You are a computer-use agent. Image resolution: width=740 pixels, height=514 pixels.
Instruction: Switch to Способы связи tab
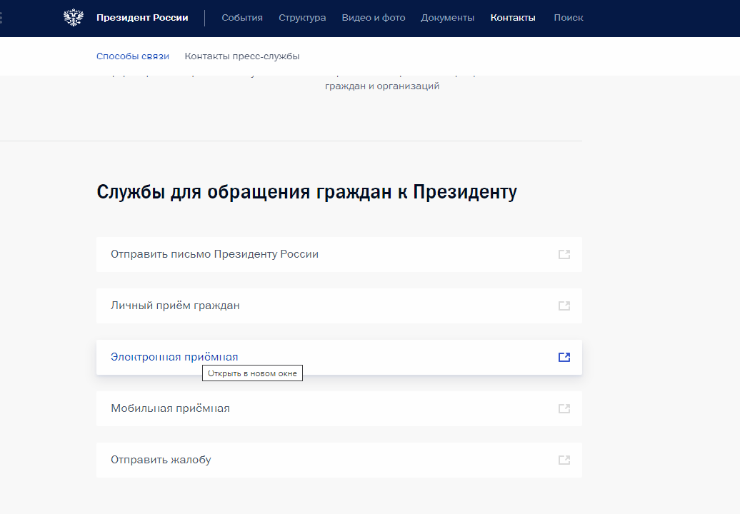(133, 56)
